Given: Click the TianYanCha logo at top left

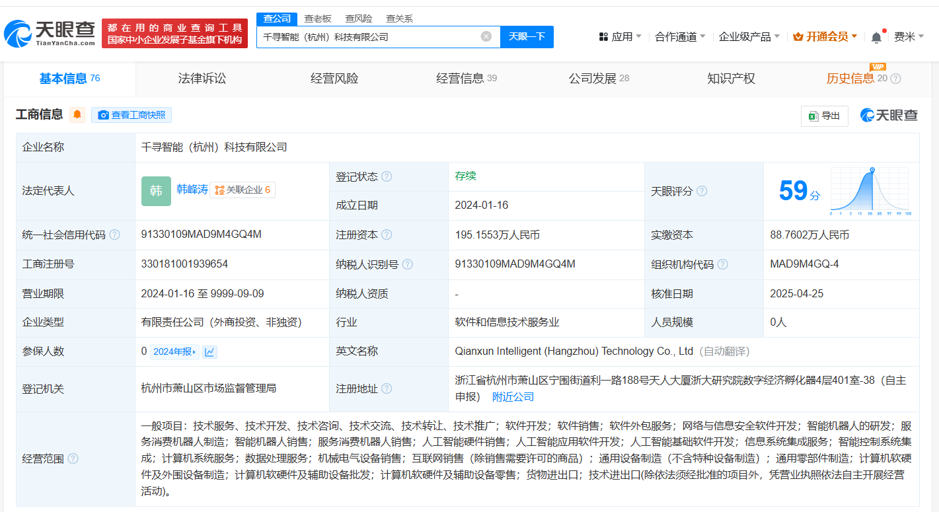Looking at the screenshot, I should tap(50, 33).
